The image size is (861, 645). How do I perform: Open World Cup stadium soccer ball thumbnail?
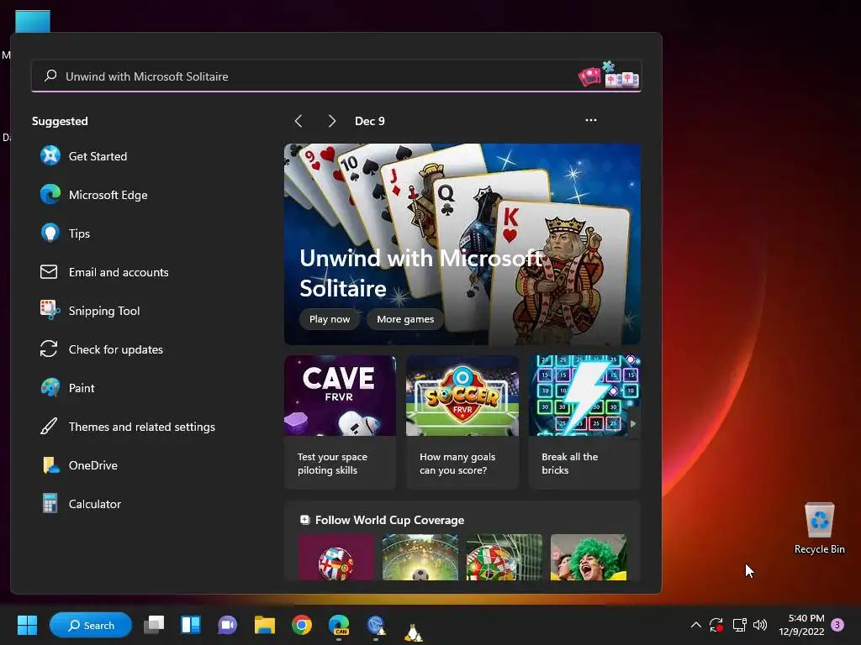420,557
